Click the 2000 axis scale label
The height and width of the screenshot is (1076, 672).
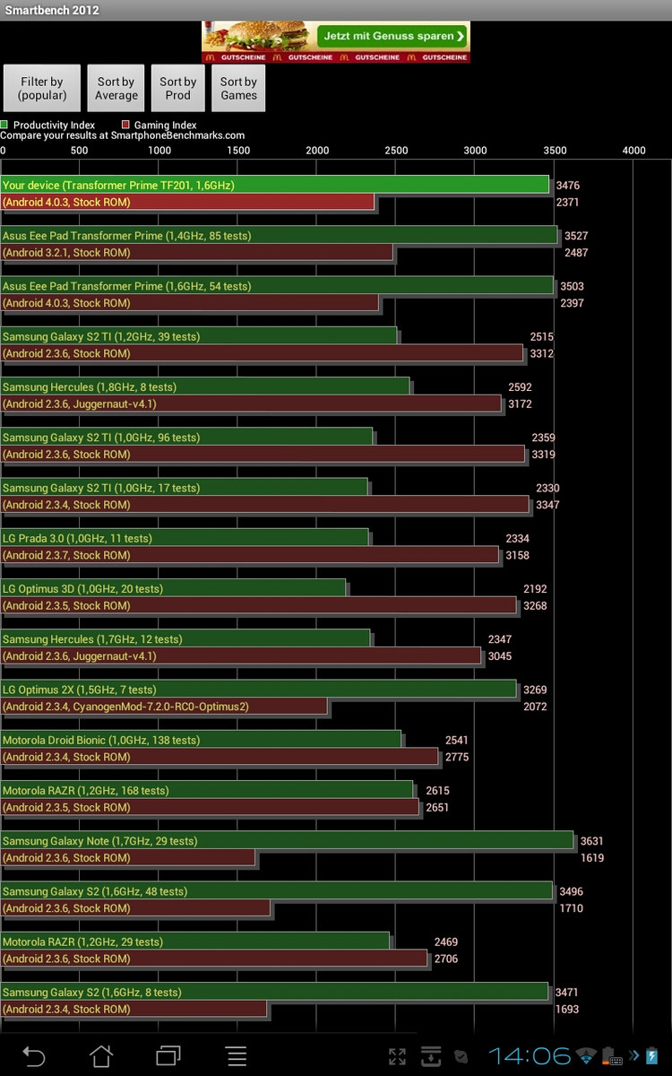[317, 150]
